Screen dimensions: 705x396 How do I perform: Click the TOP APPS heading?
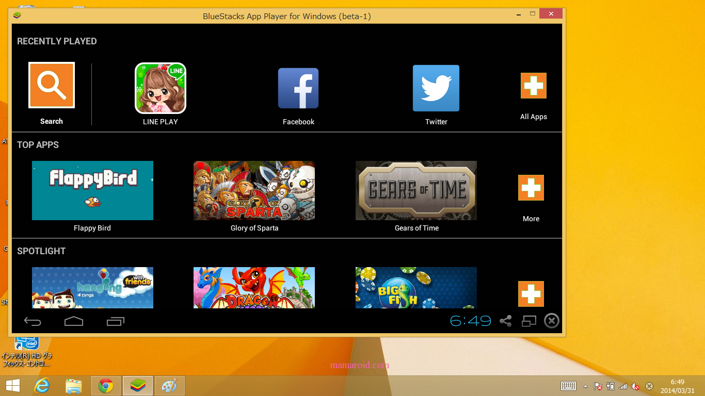(38, 145)
